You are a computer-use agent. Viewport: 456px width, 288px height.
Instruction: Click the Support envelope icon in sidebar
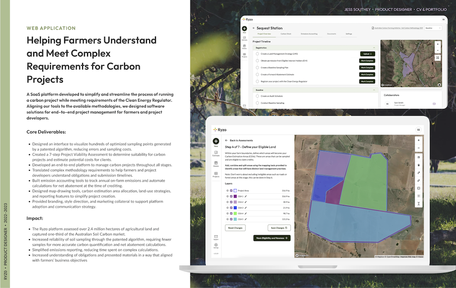tap(216, 237)
